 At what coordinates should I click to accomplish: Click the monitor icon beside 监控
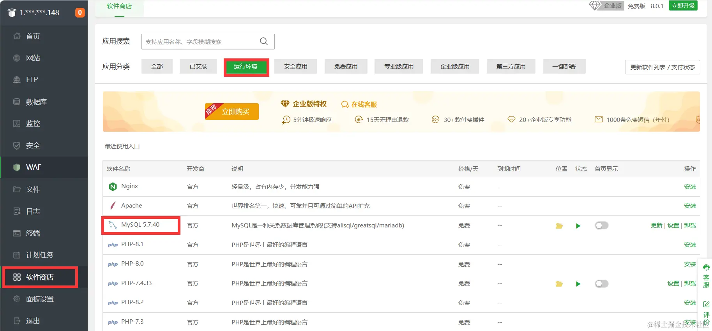(x=17, y=123)
